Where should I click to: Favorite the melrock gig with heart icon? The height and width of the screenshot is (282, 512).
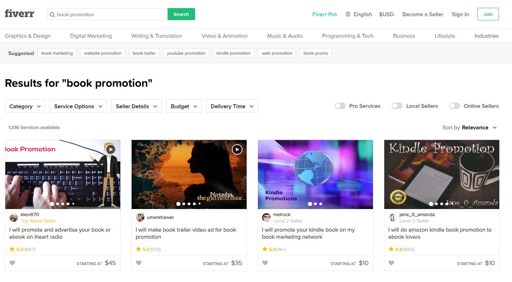(265, 263)
